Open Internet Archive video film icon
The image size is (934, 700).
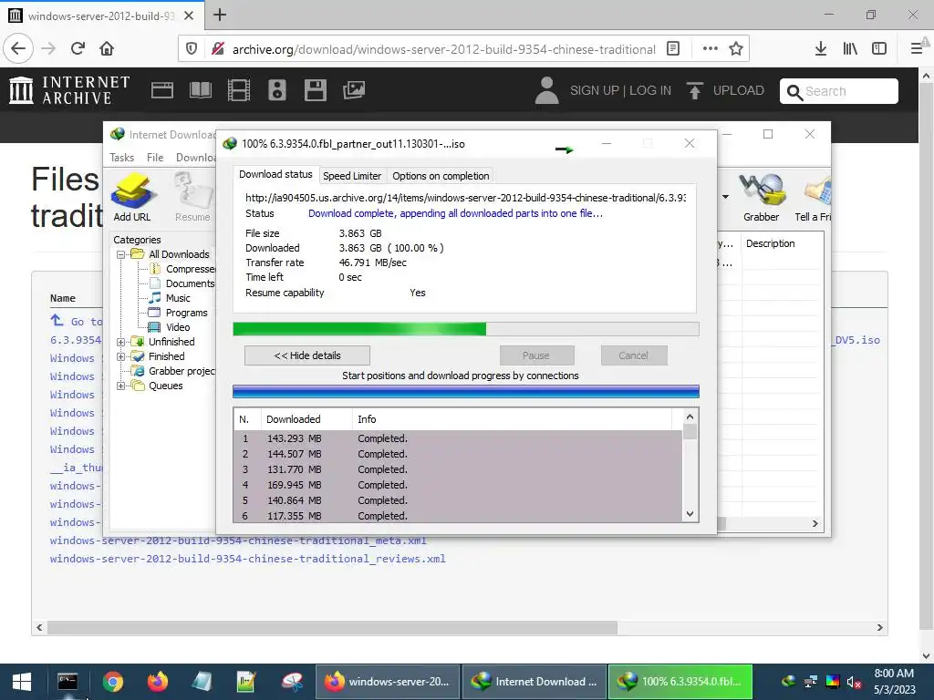click(x=239, y=90)
